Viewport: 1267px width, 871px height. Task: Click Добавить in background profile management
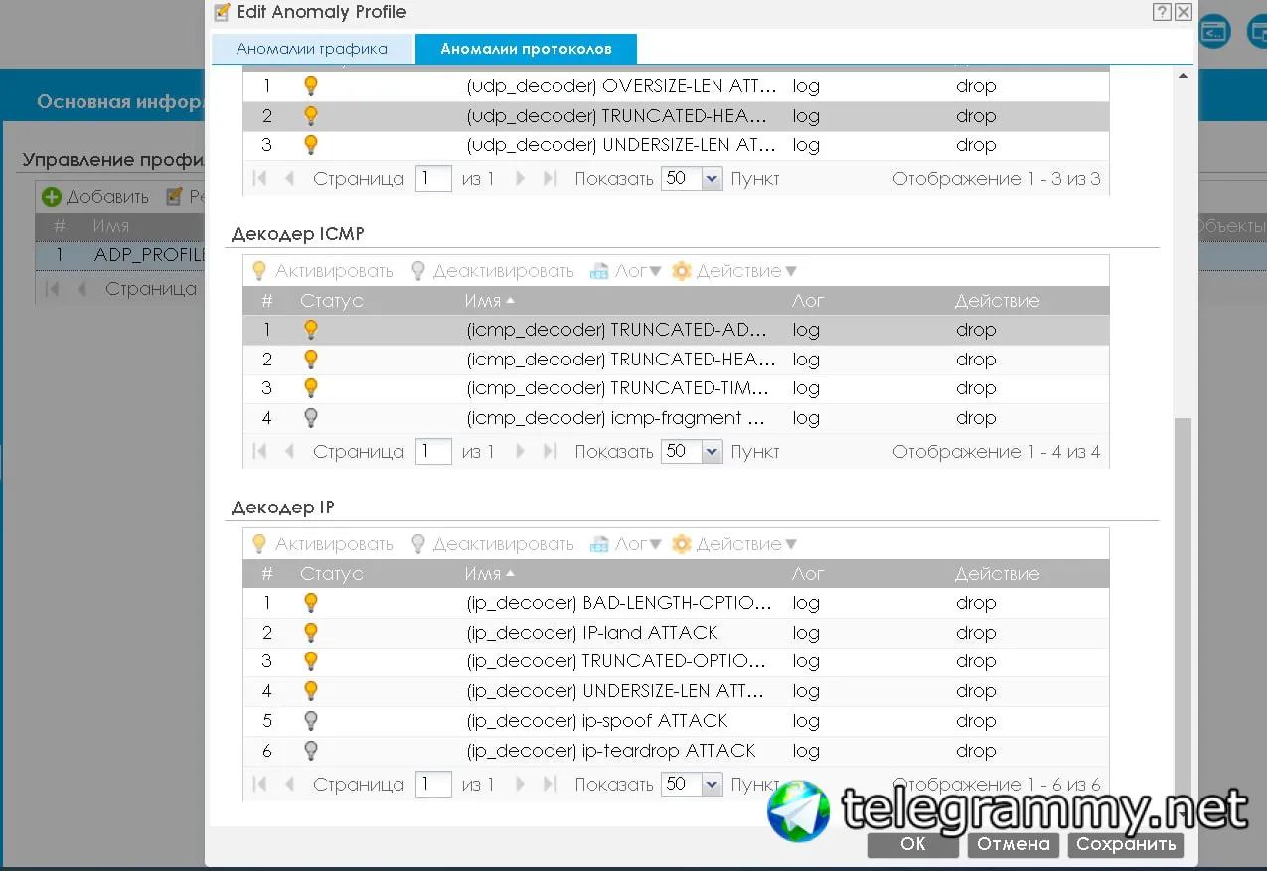click(x=95, y=197)
